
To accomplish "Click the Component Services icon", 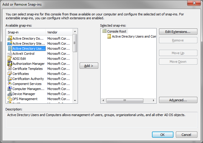I will (10, 84).
